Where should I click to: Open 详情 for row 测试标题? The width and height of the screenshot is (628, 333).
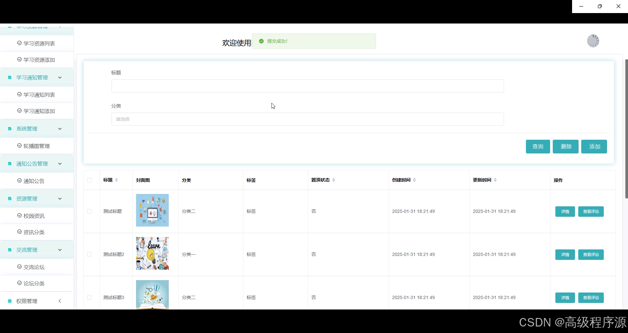click(x=565, y=212)
